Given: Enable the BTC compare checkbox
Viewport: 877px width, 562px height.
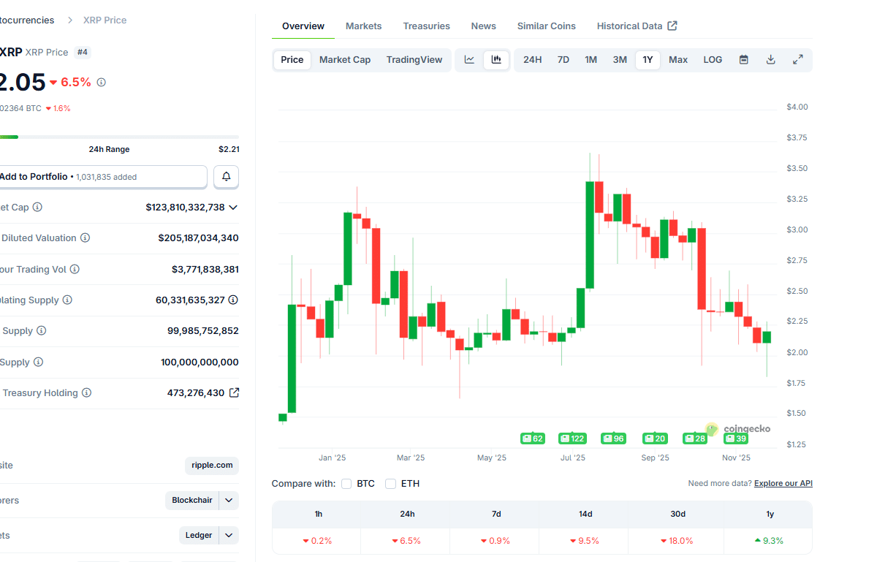Looking at the screenshot, I should tap(346, 484).
